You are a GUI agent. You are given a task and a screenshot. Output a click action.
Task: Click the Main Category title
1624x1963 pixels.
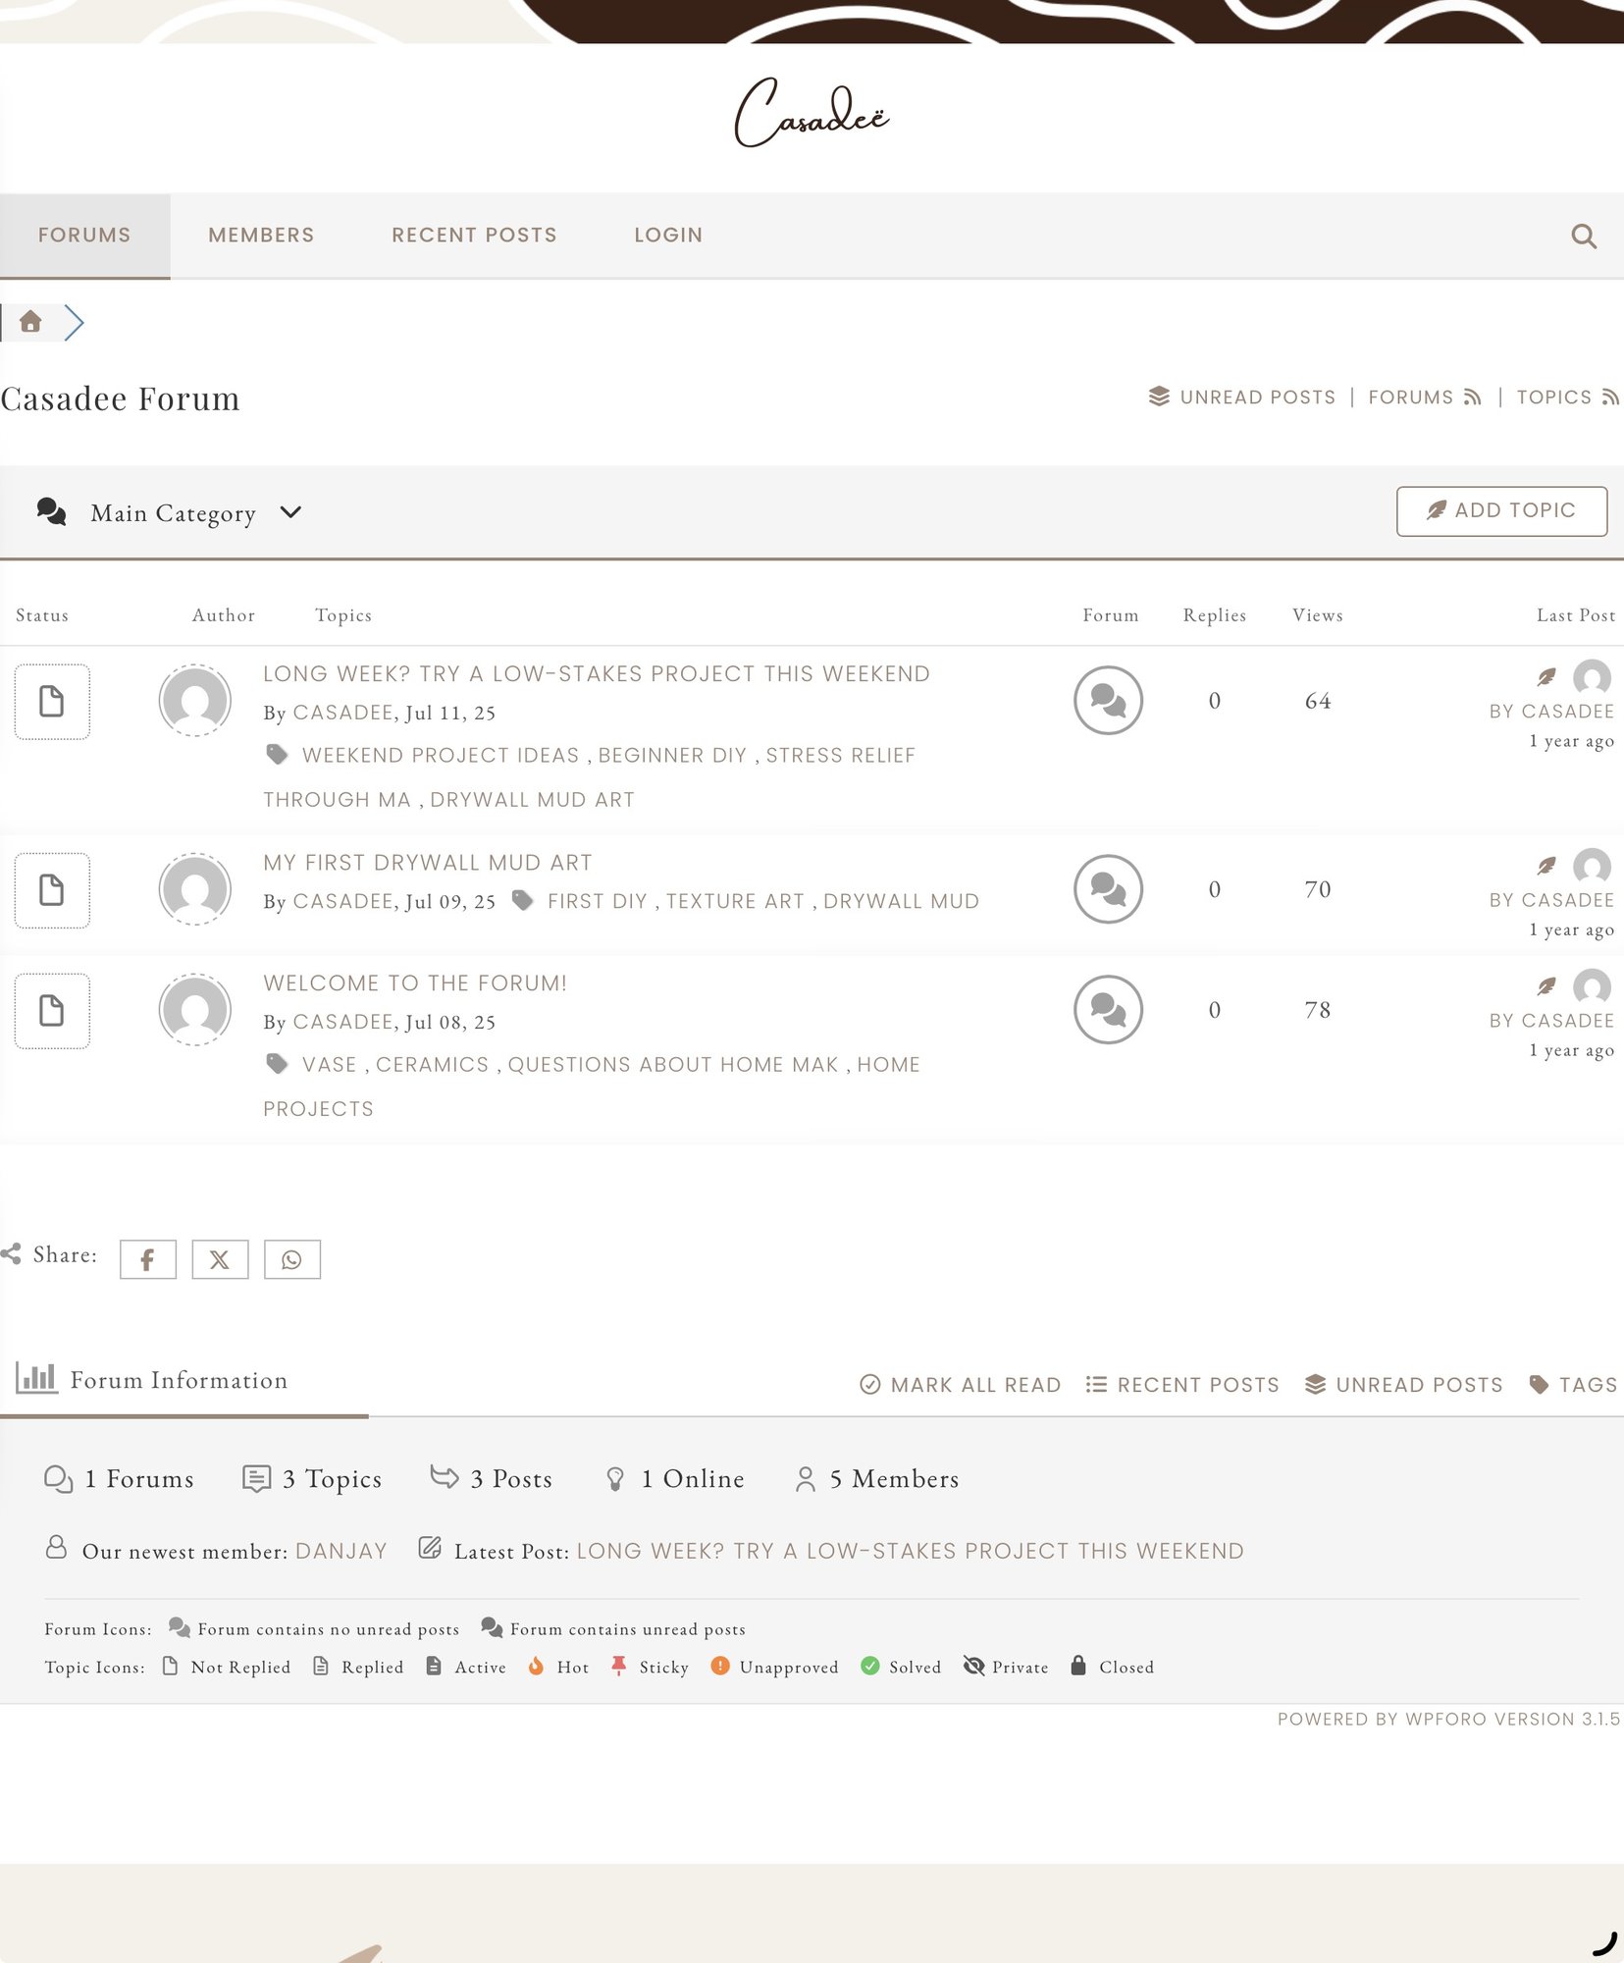tap(173, 512)
